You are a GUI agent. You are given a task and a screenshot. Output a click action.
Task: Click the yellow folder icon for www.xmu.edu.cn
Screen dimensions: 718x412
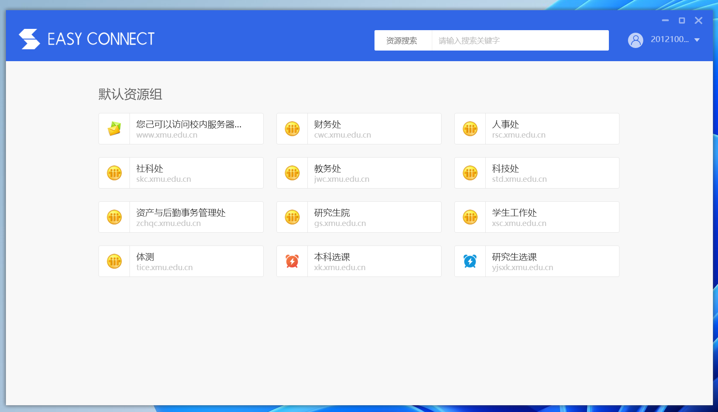click(x=114, y=129)
